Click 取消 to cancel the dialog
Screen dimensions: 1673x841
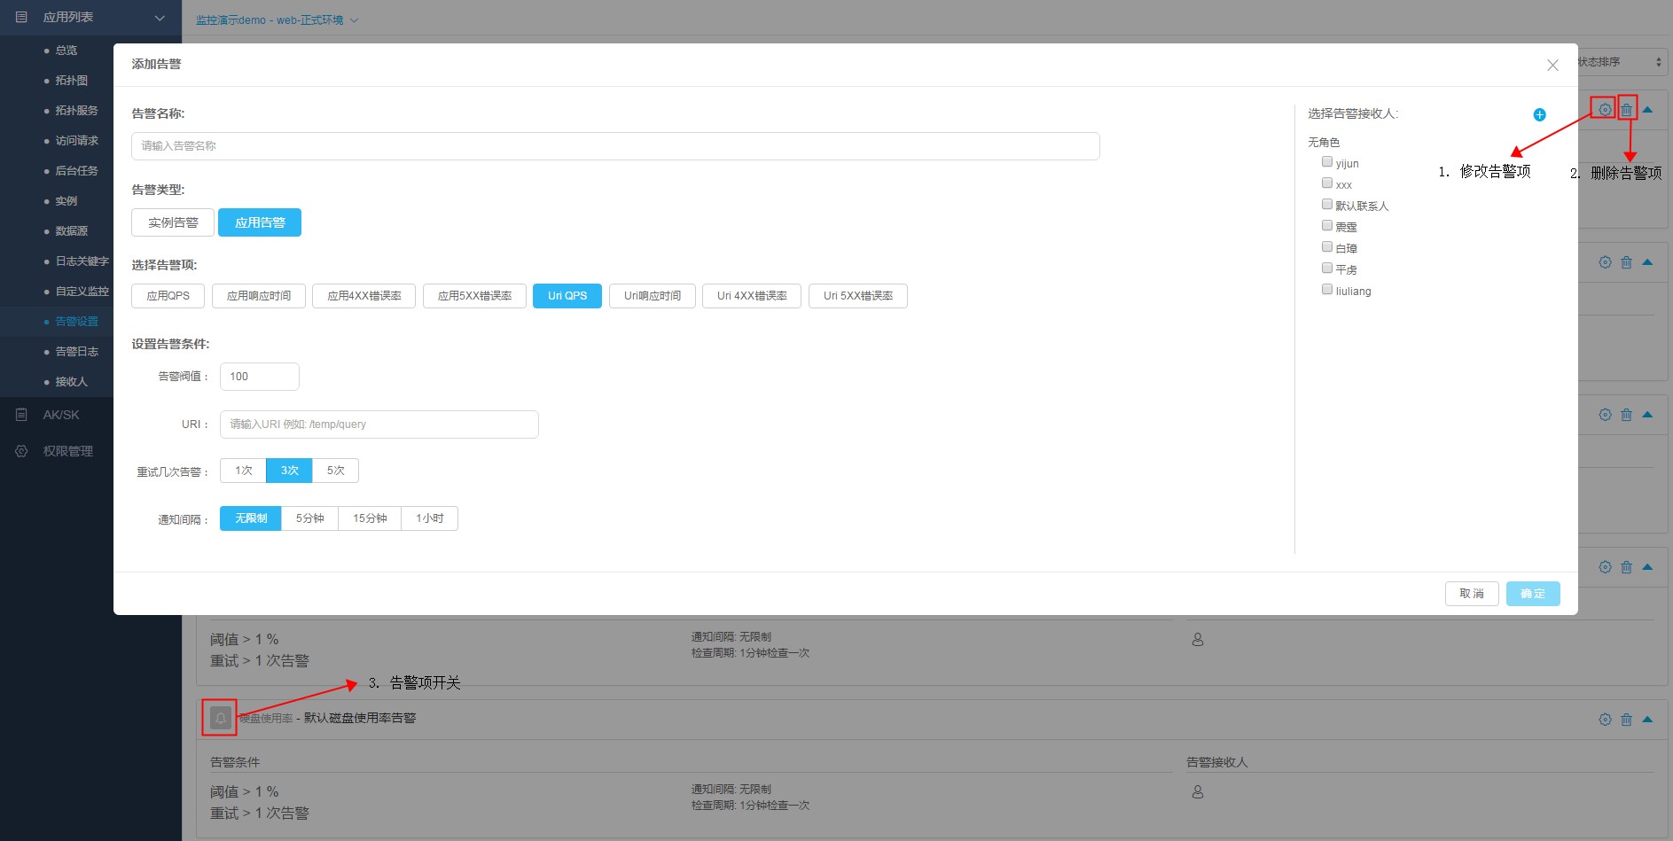(1472, 594)
